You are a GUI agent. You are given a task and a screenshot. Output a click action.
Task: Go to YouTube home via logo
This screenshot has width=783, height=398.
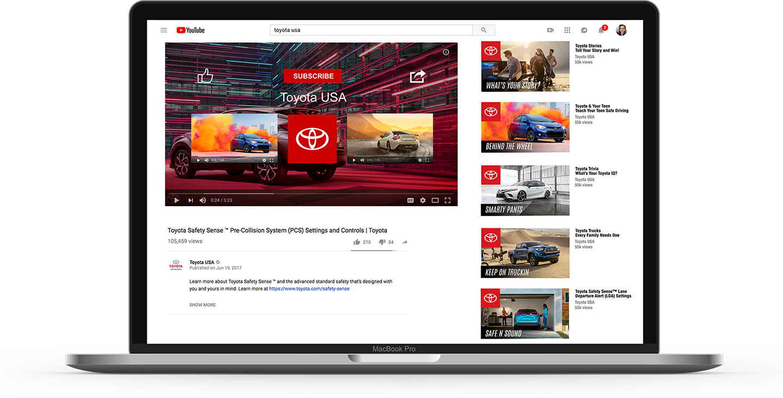190,30
